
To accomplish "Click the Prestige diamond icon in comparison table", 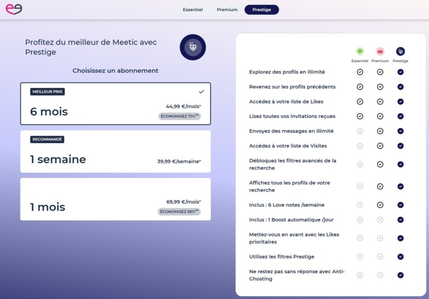I will coord(400,51).
